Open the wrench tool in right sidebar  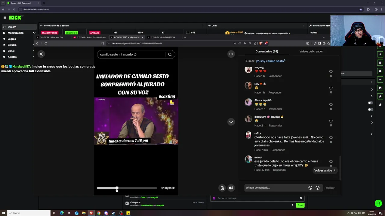click(380, 96)
